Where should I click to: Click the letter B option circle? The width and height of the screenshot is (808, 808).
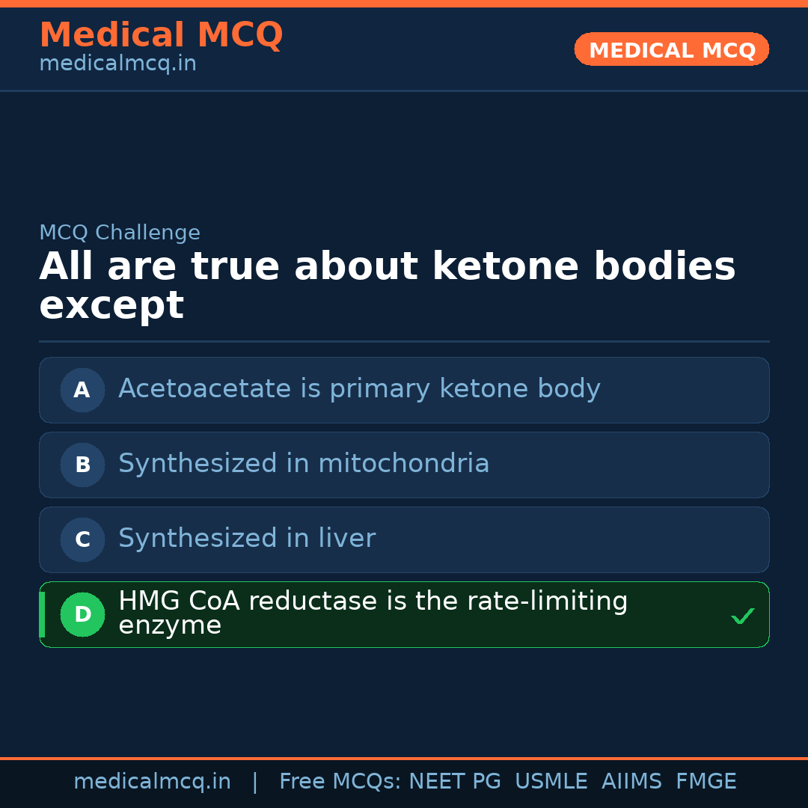tap(82, 465)
